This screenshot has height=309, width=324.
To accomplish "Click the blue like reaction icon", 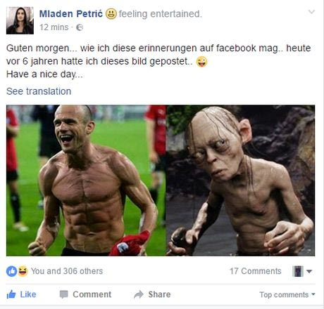I will tap(11, 271).
